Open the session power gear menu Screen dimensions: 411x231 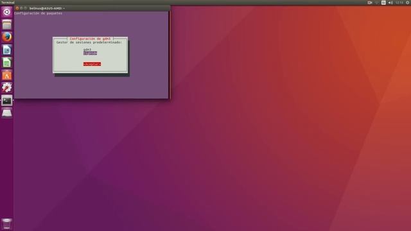[408, 3]
